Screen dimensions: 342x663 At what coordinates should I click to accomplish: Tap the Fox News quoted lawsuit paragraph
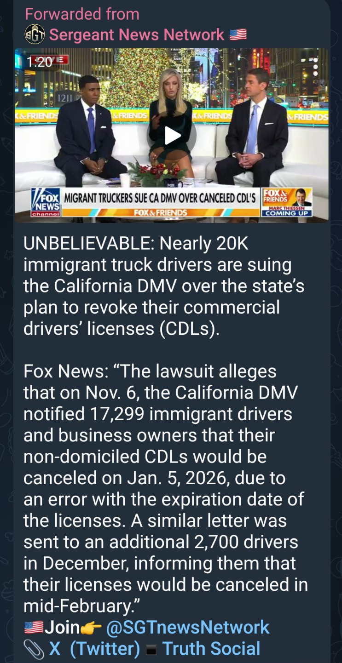(x=166, y=489)
